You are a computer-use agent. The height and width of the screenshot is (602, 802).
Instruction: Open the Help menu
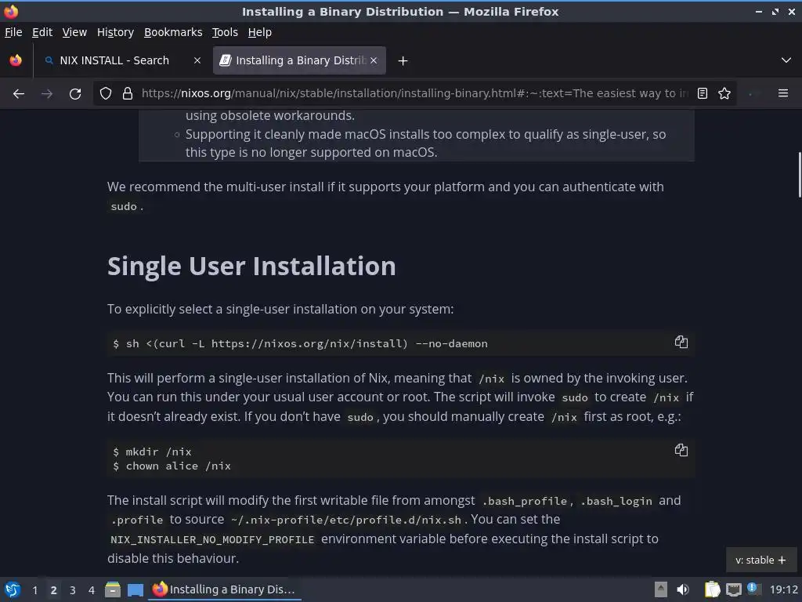260,32
